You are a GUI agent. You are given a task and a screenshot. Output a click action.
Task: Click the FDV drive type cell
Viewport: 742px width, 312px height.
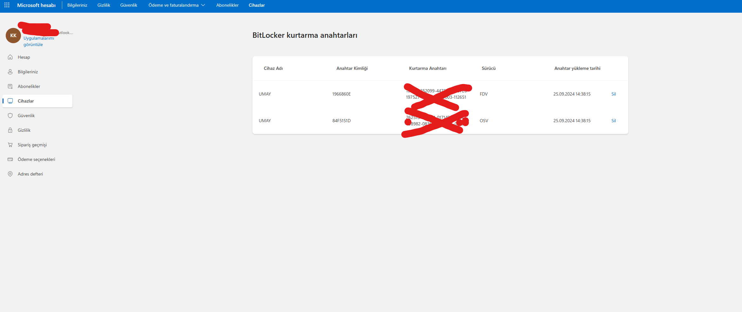tap(484, 94)
